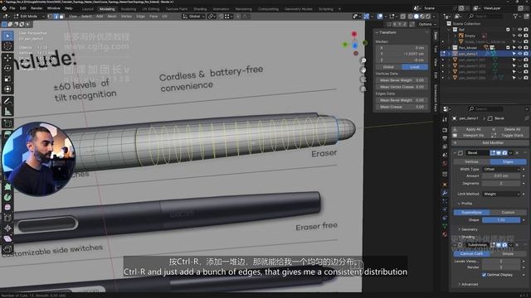Select the Measure tool
This screenshot has width=531, height=298.
click(x=7, y=111)
